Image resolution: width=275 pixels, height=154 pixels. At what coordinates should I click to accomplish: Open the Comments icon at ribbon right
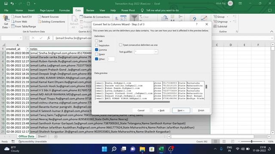(x=270, y=10)
